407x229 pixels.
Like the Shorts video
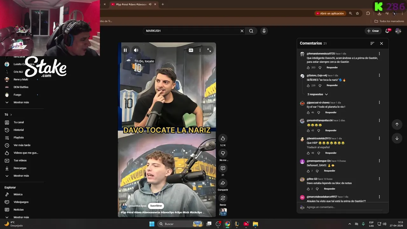pyautogui.click(x=223, y=138)
